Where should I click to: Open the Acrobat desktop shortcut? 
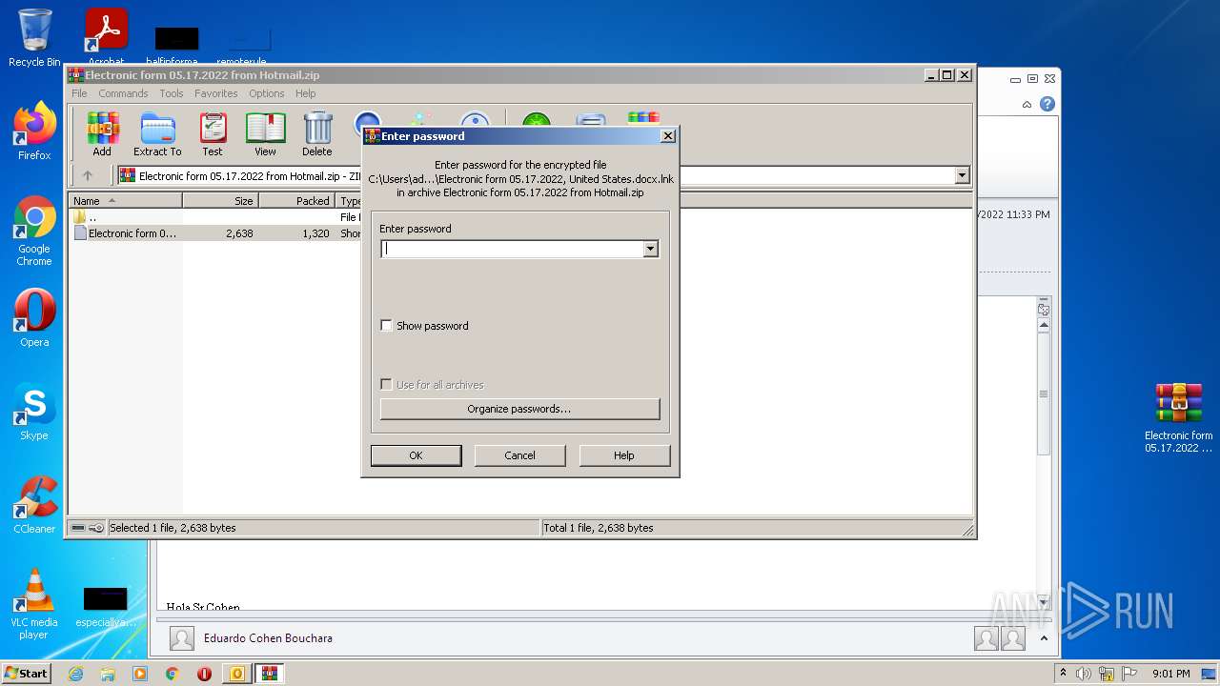pyautogui.click(x=107, y=38)
